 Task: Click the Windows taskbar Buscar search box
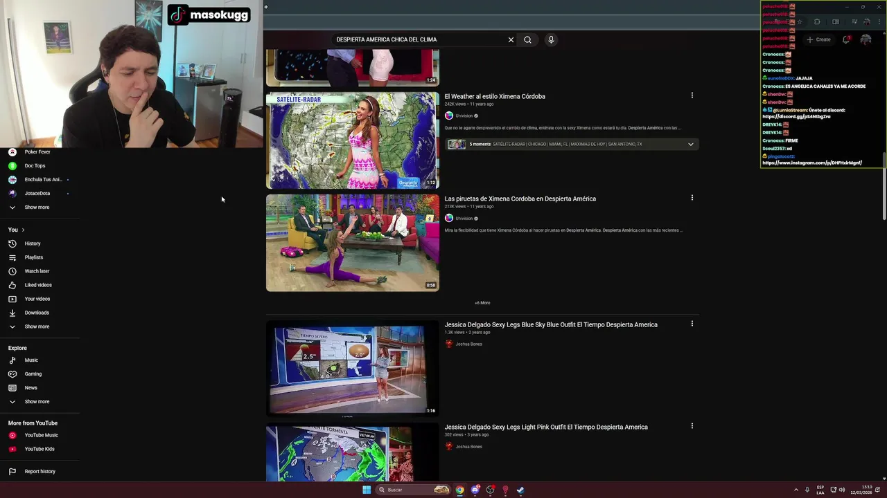click(414, 490)
